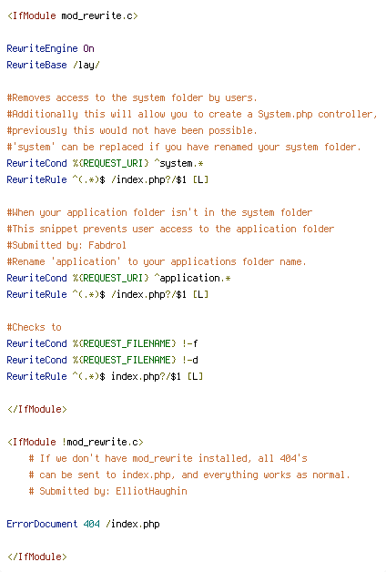Click the RewriteBase /lay/ path
Screen dimensions: 386x572
click(x=86, y=65)
